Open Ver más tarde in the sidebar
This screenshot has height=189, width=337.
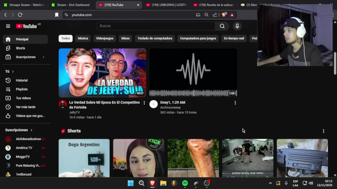25,107
